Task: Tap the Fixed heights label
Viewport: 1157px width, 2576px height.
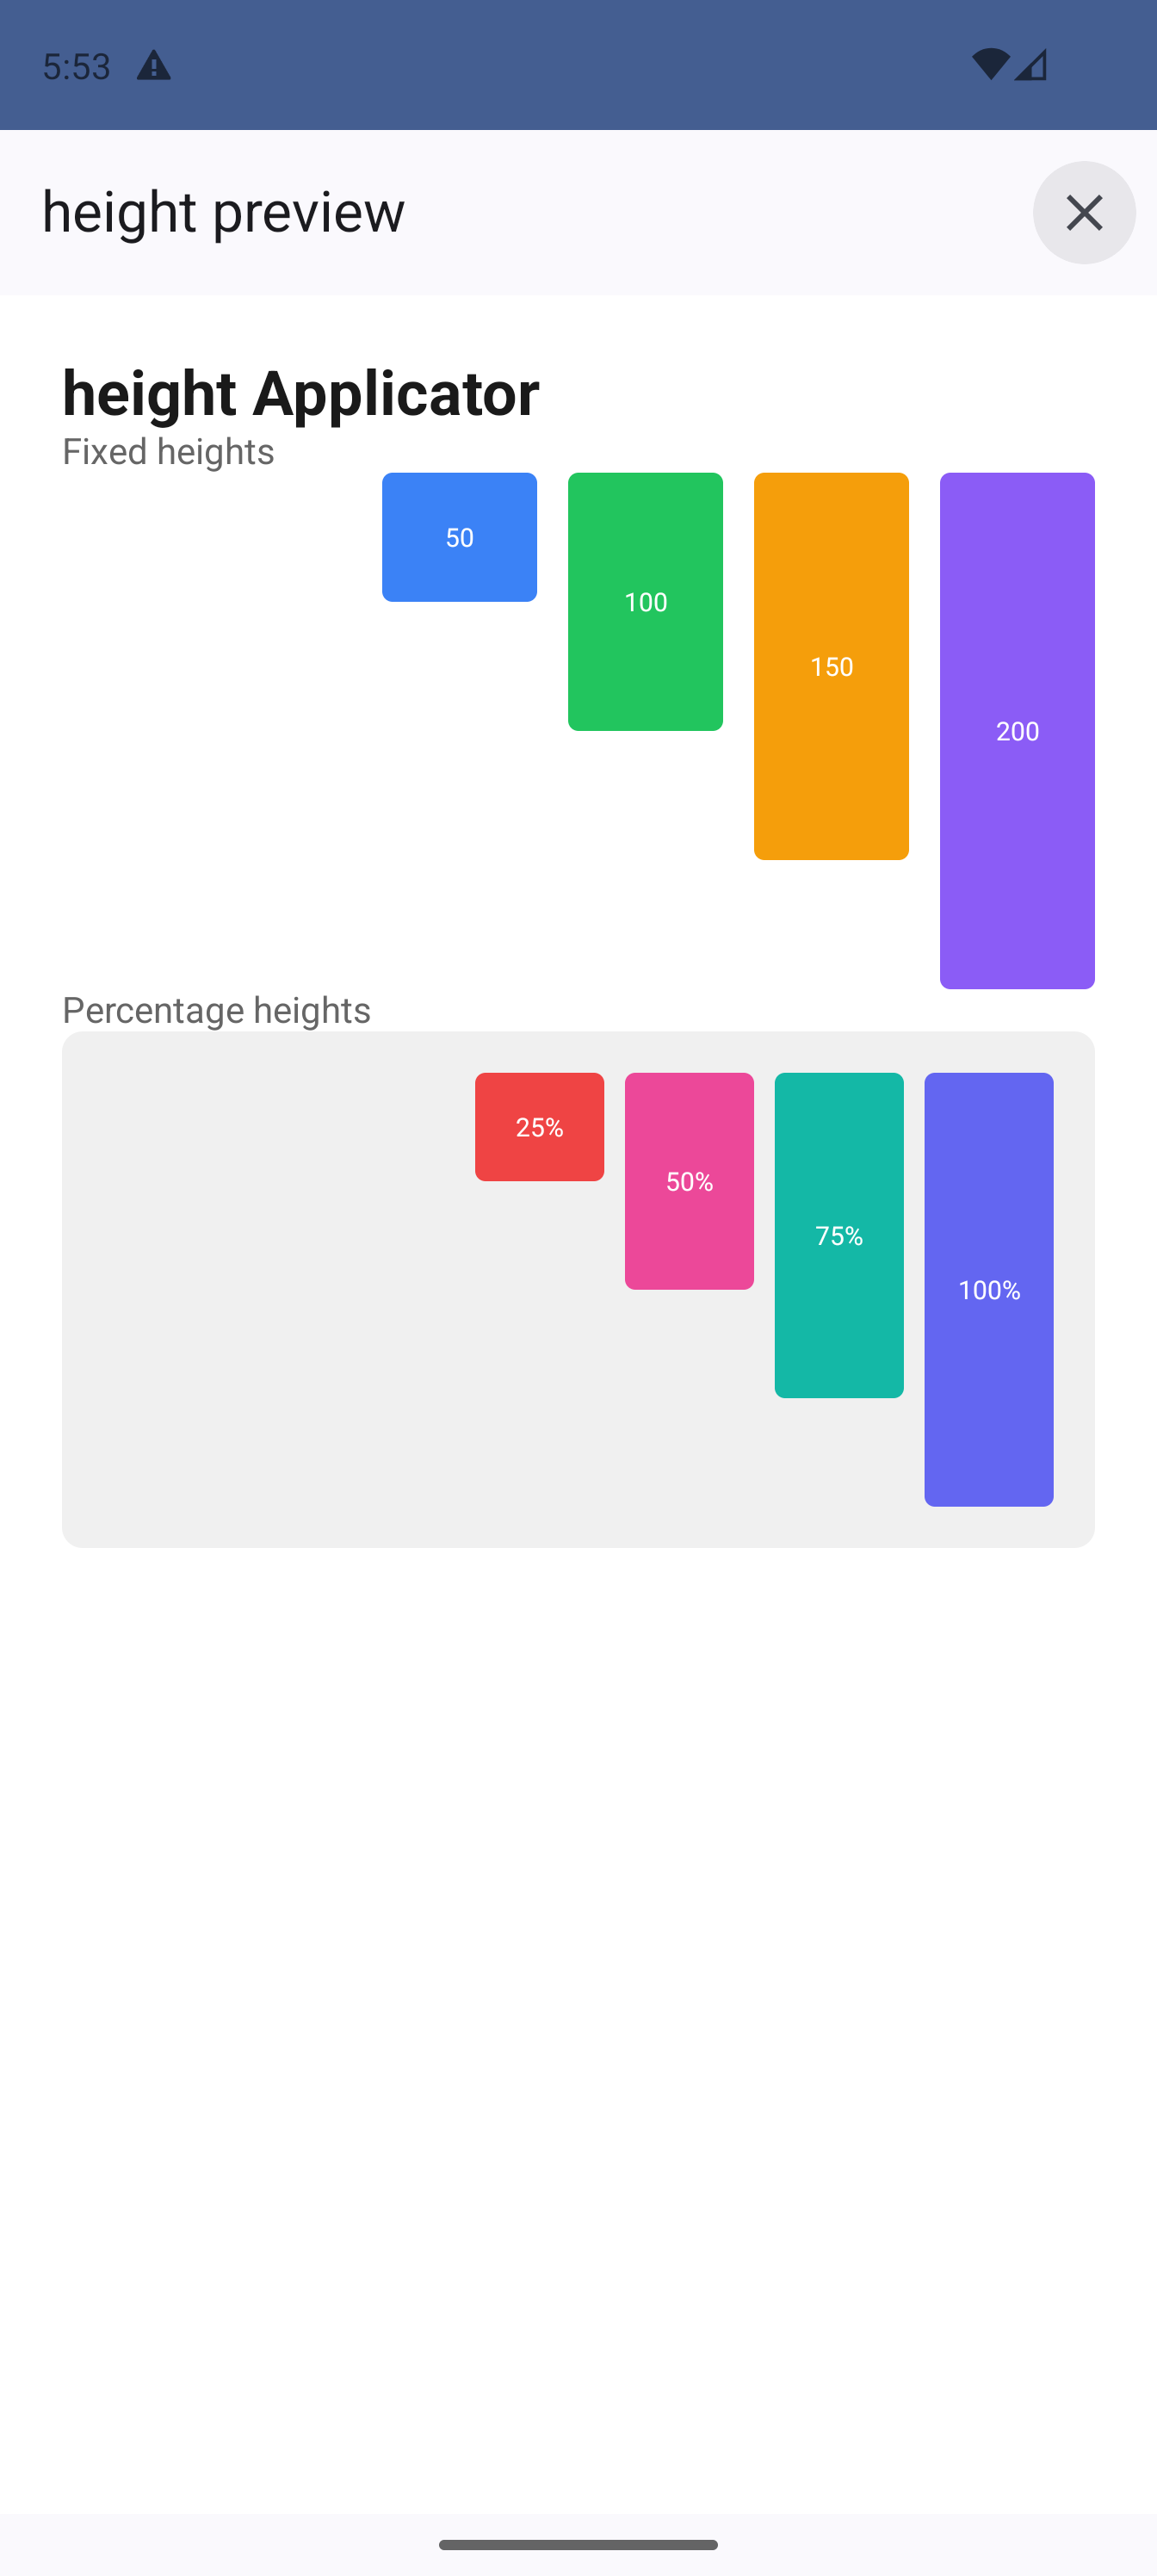Action: point(168,452)
